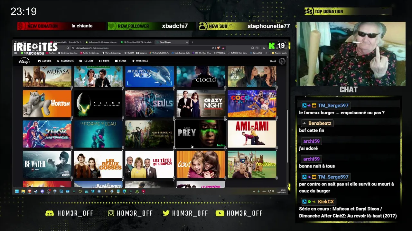412x231 pixels.
Task: Open Alien Le huitième passager tile
Action: [98, 104]
